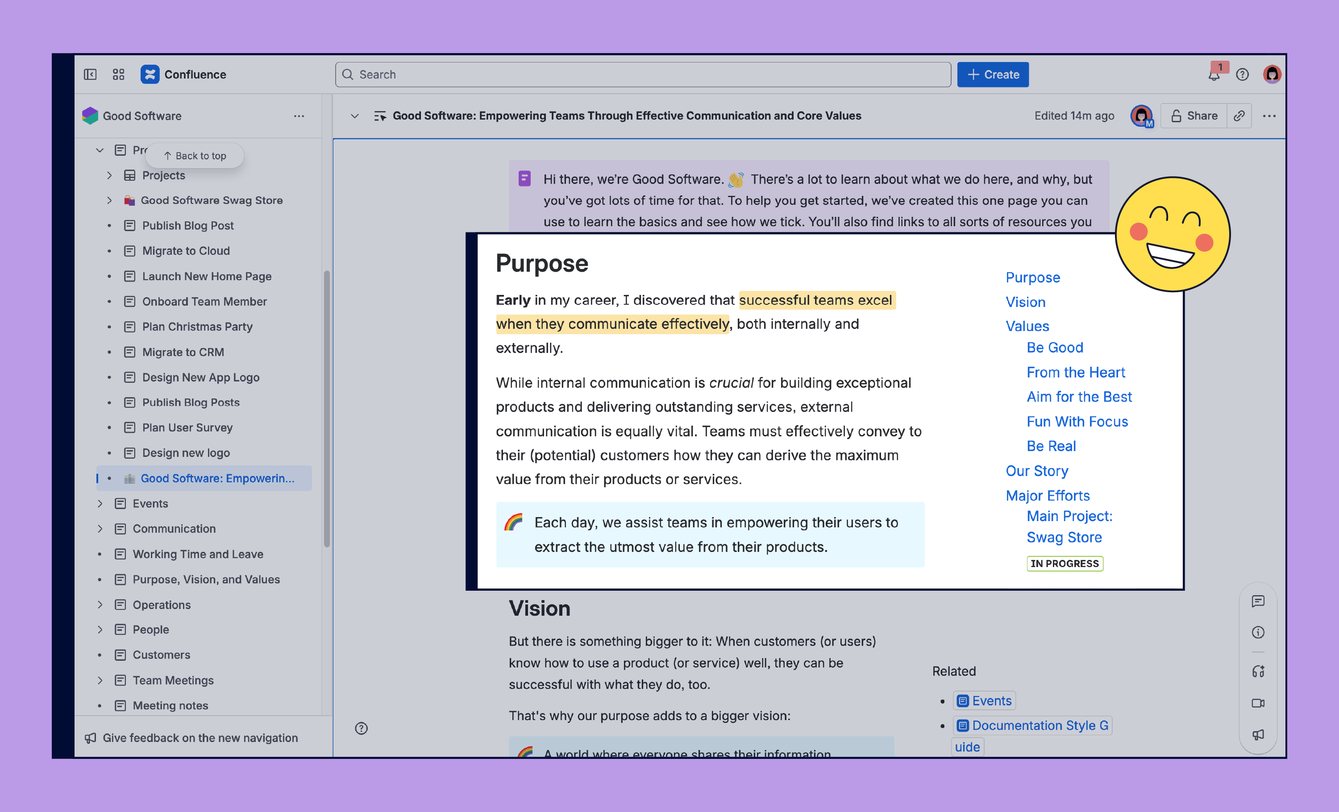This screenshot has width=1339, height=812.
Task: Click the page editor avatar near Share
Action: coord(1141,116)
